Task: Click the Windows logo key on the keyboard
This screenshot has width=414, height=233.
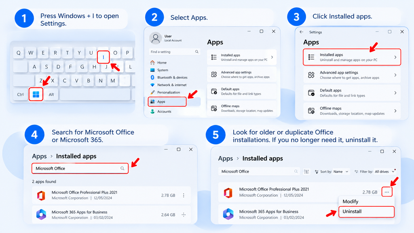Action: coord(36,94)
